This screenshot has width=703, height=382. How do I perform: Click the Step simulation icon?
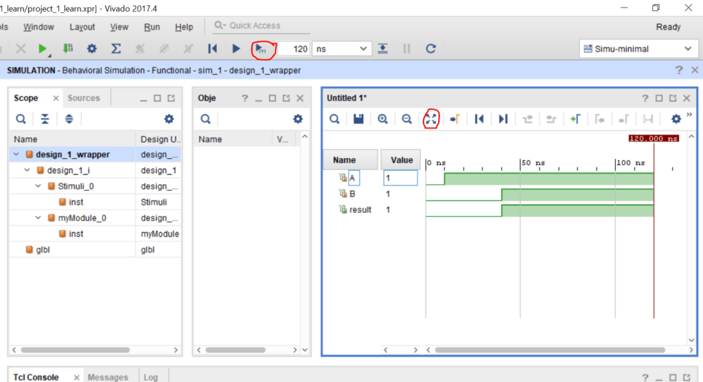coord(382,49)
